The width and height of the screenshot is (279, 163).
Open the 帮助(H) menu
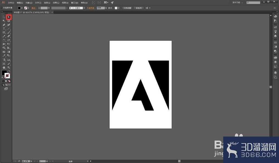pos(84,3)
